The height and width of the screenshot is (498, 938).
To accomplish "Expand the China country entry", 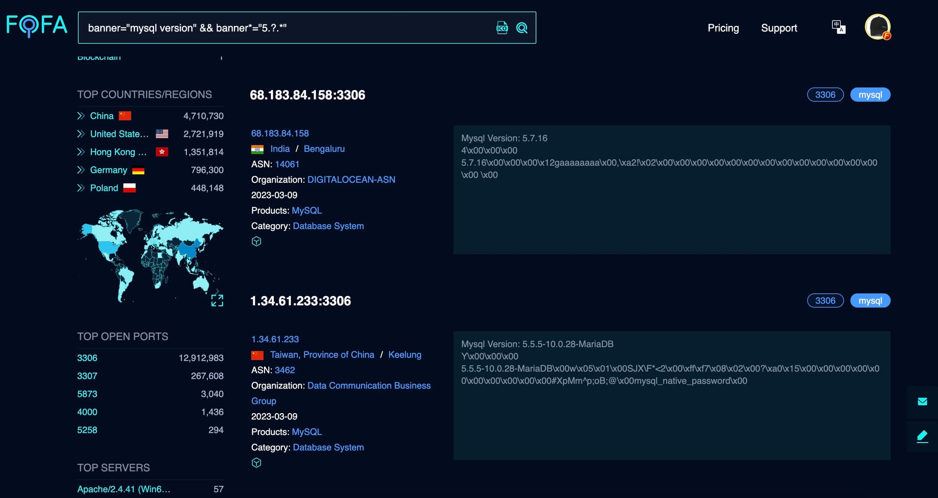I will 81,116.
